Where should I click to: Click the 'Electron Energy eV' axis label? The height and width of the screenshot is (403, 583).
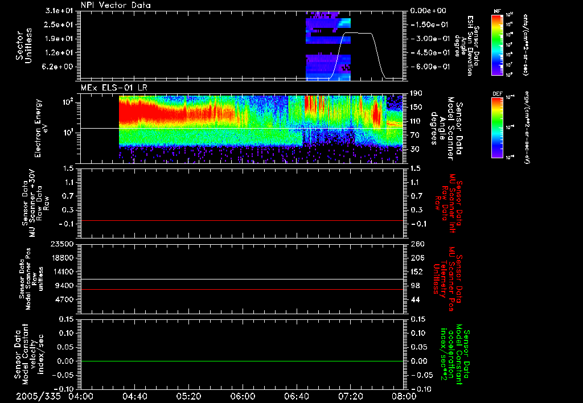point(43,128)
